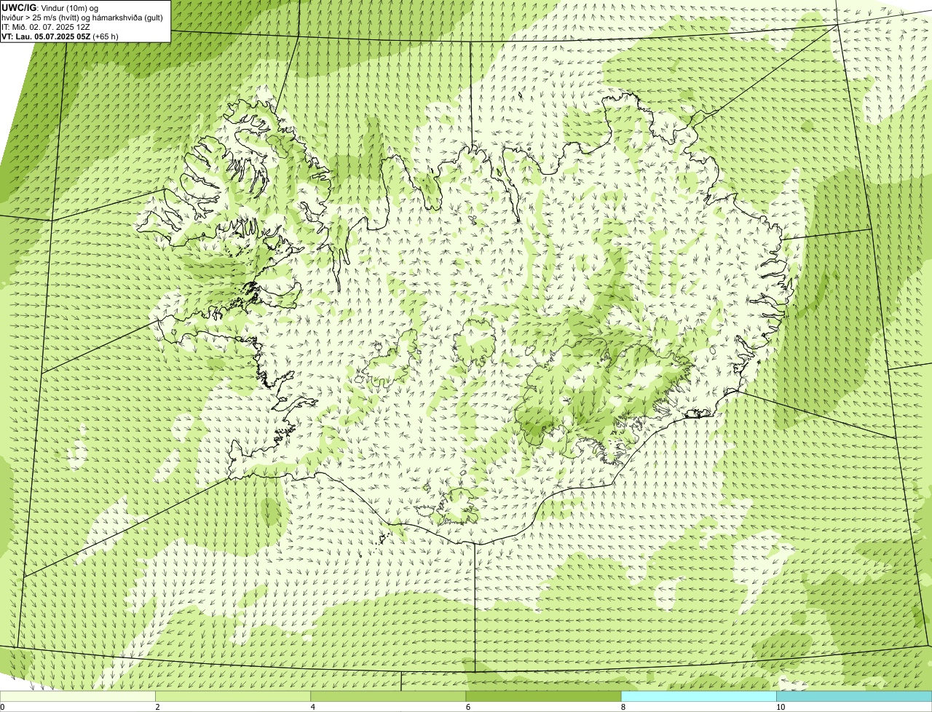Click the teal above-10 scale segment
Viewport: 932px width, 712px height.
(x=854, y=697)
